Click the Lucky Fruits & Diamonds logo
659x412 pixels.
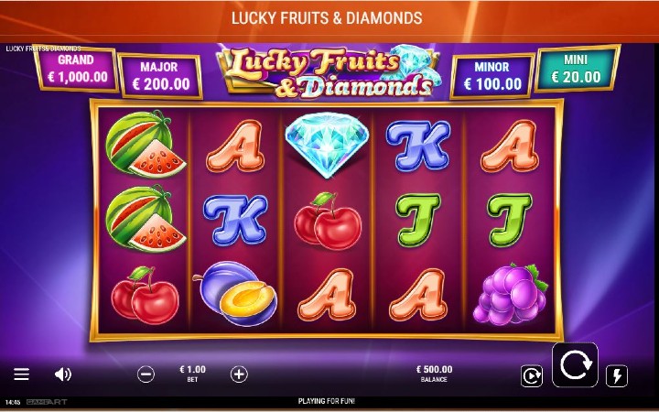click(x=328, y=71)
